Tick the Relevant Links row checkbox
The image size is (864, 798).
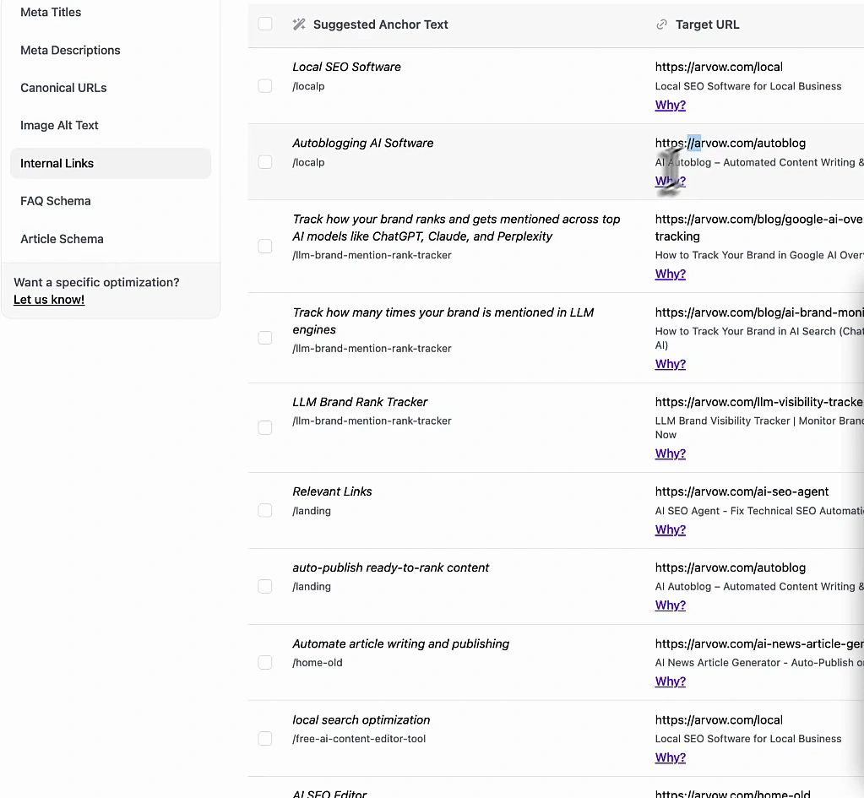pyautogui.click(x=265, y=510)
